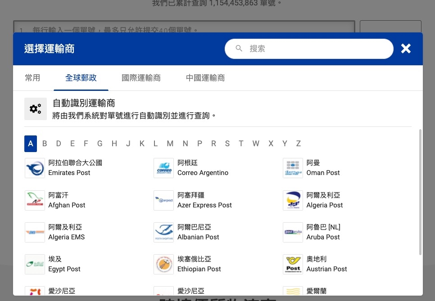
Task: Click the Afghan Post logo
Action: tap(35, 200)
